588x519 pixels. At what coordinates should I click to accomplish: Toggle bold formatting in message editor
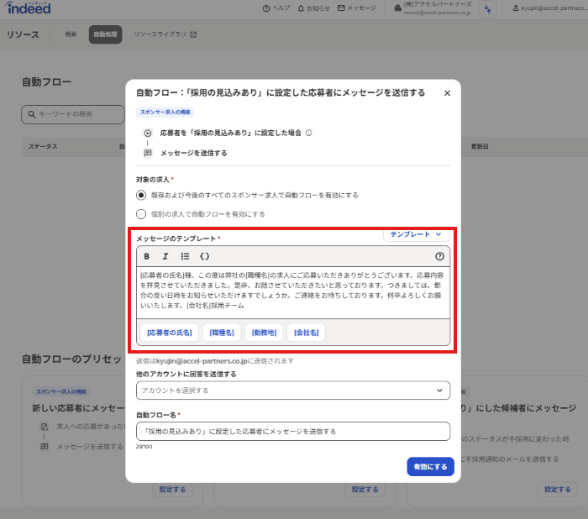[147, 256]
